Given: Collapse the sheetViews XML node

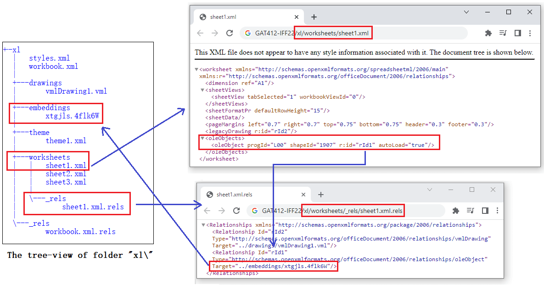Looking at the screenshot, I should [202, 90].
